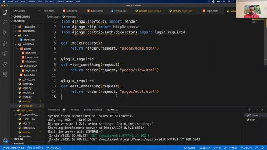Image resolution: width=267 pixels, height=150 pixels.
Task: Open the Live Share view icon
Action: [x=5, y=64]
